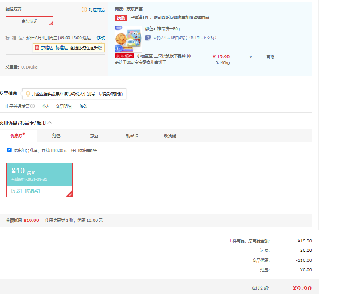Click the 金额抵用 ¥10.00 amount

click(x=31, y=220)
